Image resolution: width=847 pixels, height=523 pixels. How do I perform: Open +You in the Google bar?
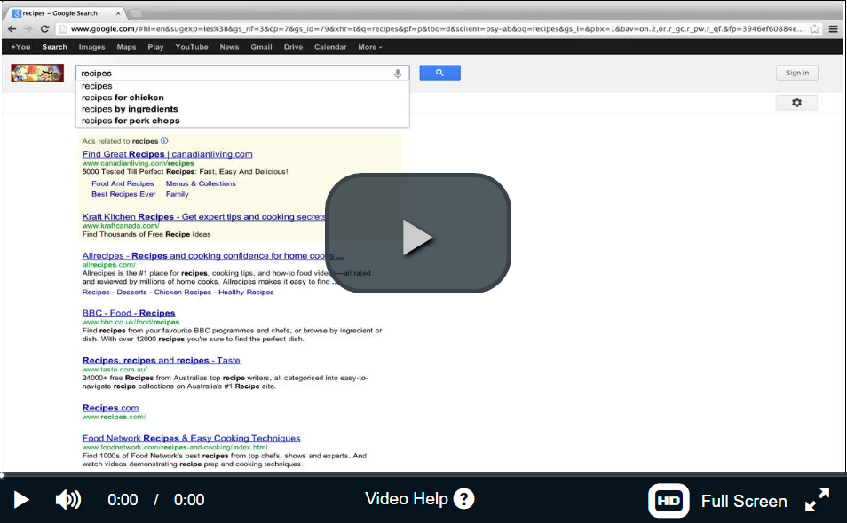coord(20,47)
